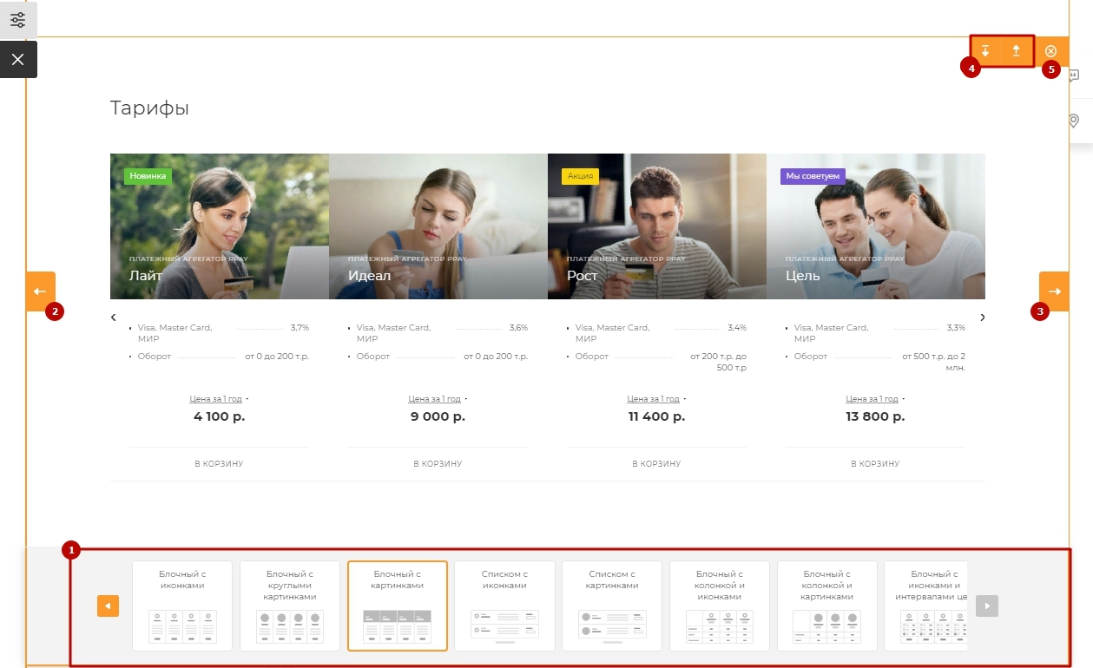Click the "3,4%" commission value
The image size is (1093, 668).
737,328
